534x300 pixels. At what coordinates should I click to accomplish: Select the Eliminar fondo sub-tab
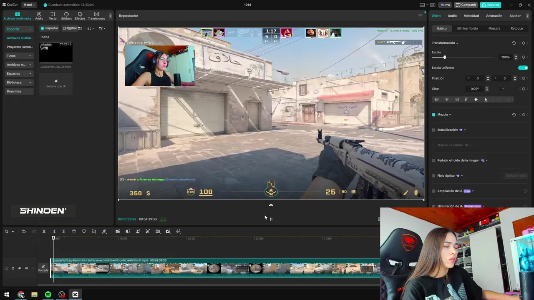point(467,28)
